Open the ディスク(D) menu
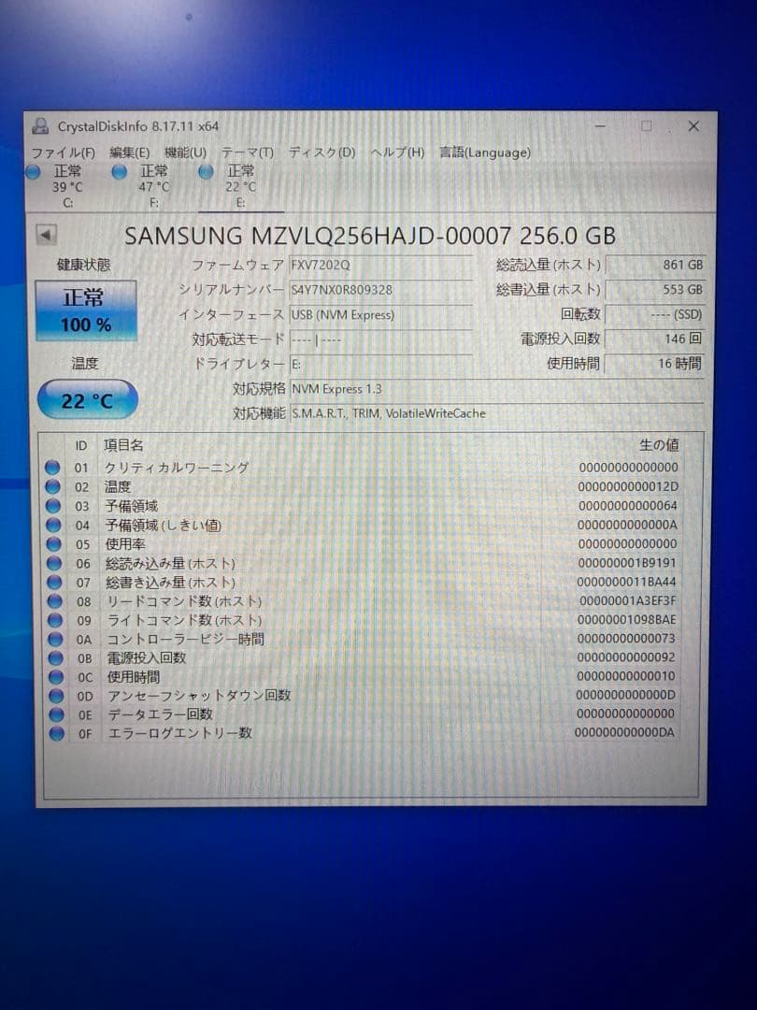 coord(321,152)
